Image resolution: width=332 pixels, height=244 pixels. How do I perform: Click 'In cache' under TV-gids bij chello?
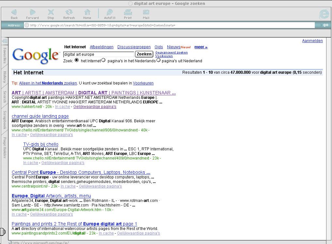[30, 163]
